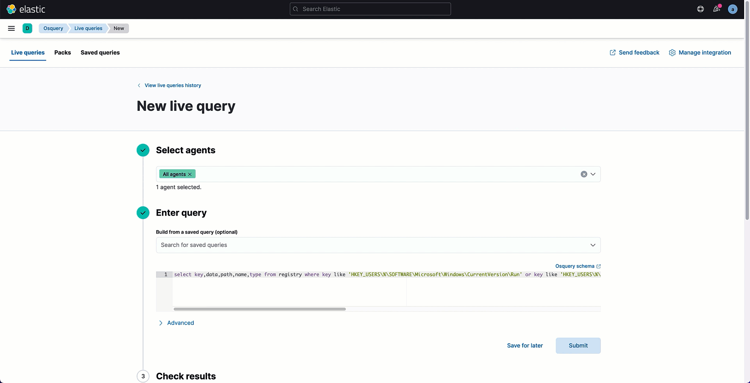750x383 pixels.
Task: Switch to the Packs tab
Action: (62, 53)
